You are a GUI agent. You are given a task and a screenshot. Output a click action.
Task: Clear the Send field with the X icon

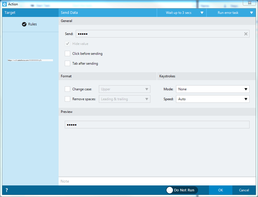click(x=246, y=34)
